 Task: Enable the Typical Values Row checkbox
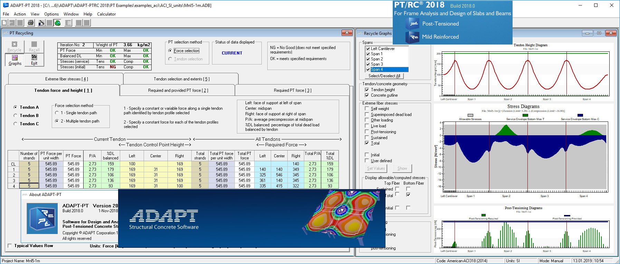[10, 246]
